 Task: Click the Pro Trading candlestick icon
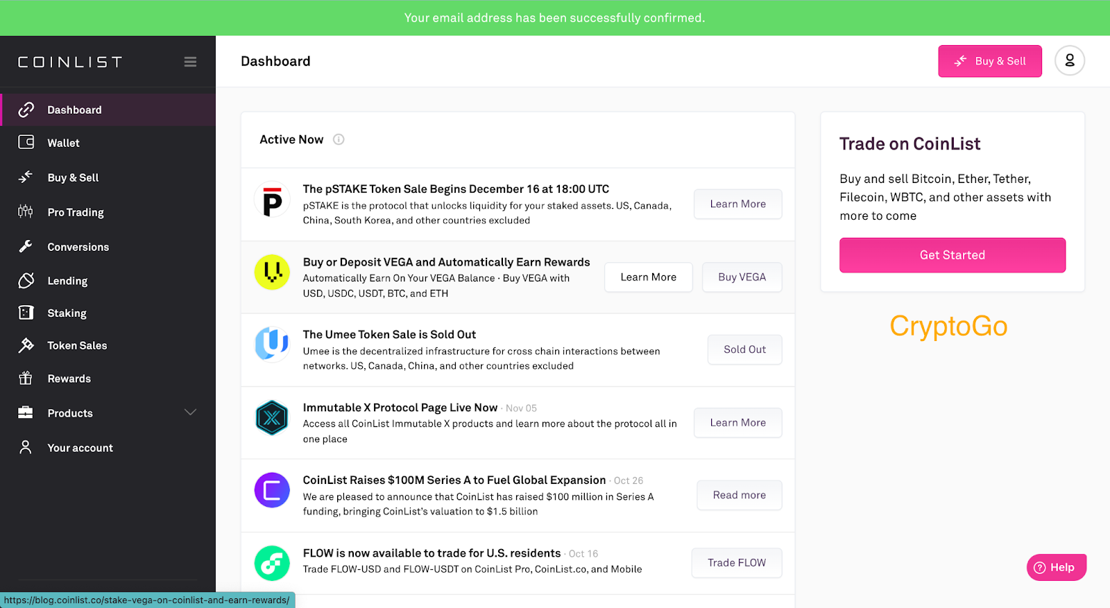26,211
